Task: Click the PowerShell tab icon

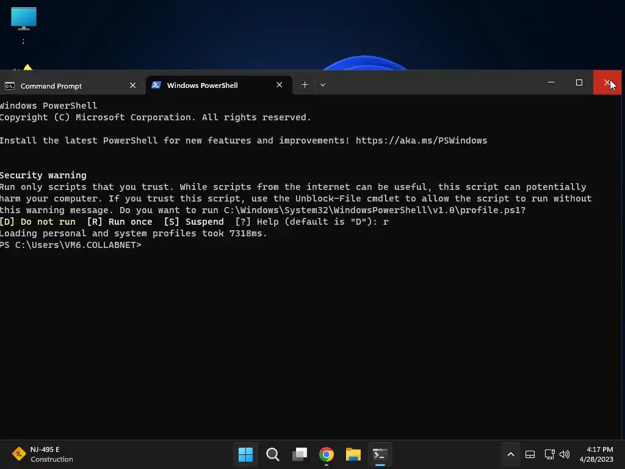Action: tap(156, 85)
